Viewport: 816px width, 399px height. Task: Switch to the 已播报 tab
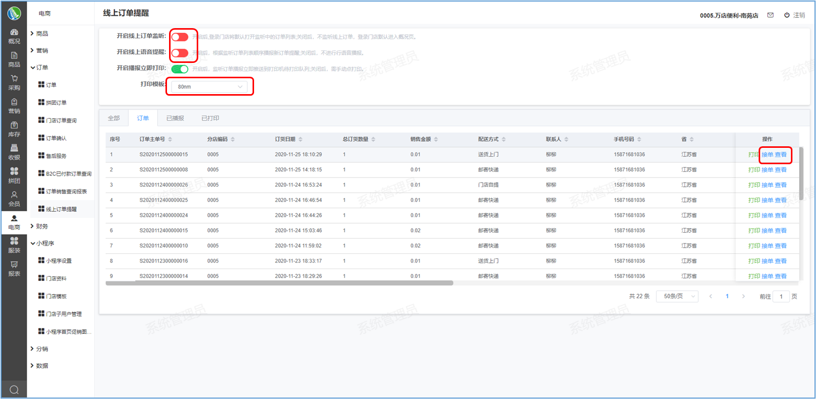click(x=175, y=118)
